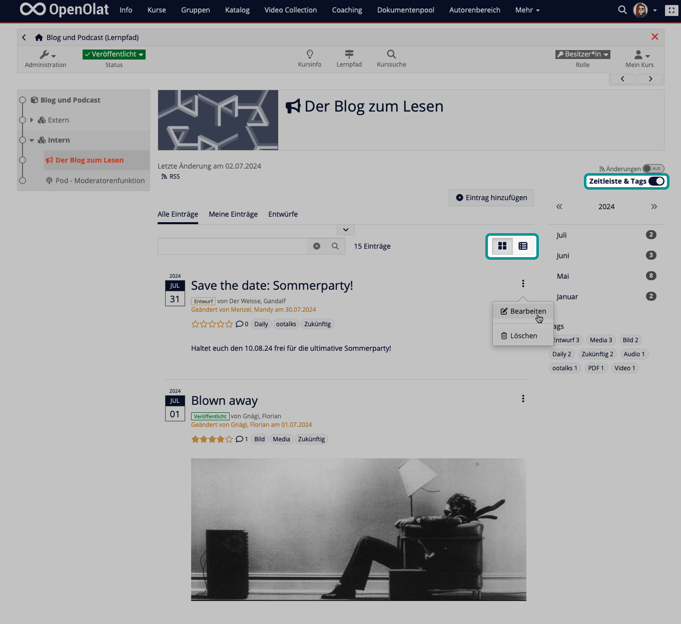Open the global search magnifier in the top bar
Screen dimensions: 681x624
tap(622, 10)
